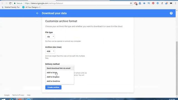Open the Mobile-Friendly Test bookmark
Image resolution: width=178 pixels, height=100 pixels.
coord(11,7)
